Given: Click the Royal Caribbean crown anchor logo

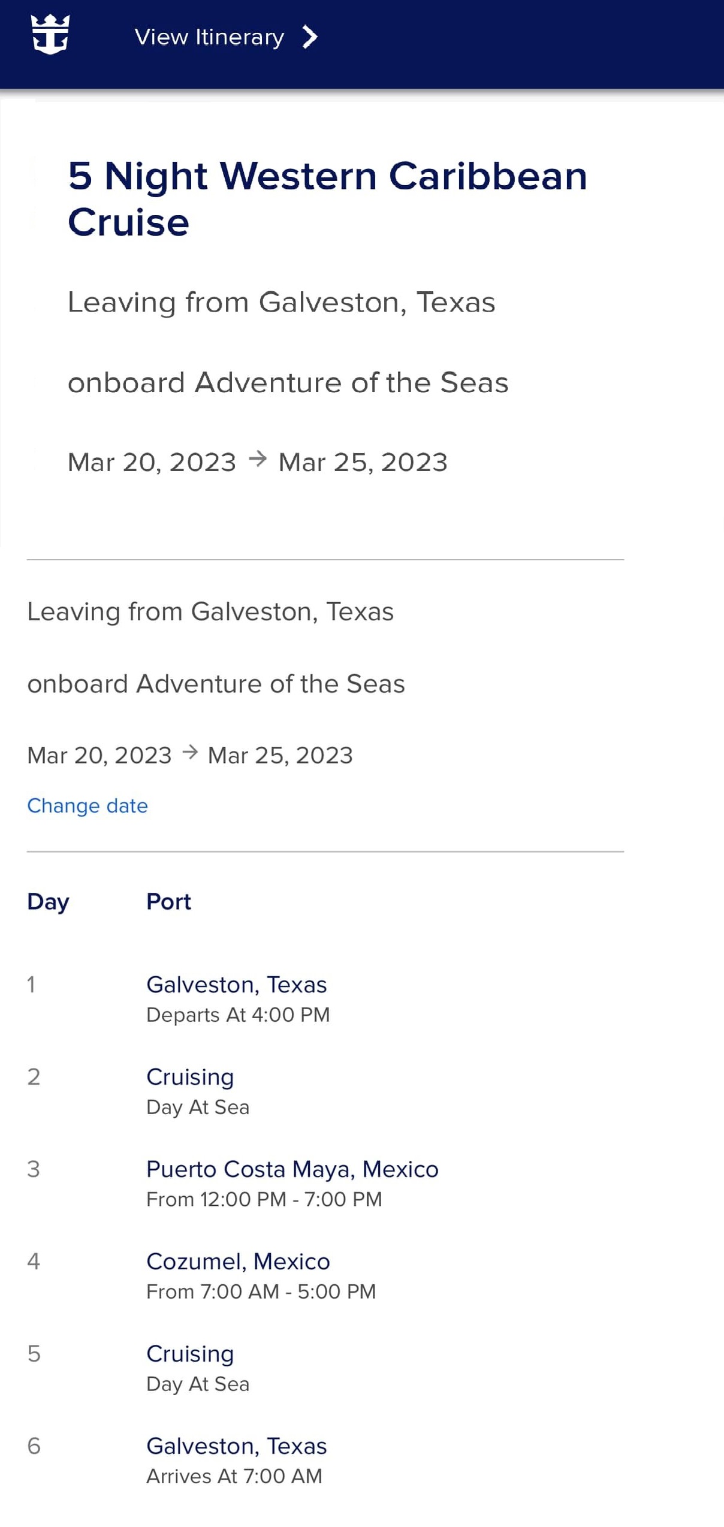Looking at the screenshot, I should click(50, 35).
